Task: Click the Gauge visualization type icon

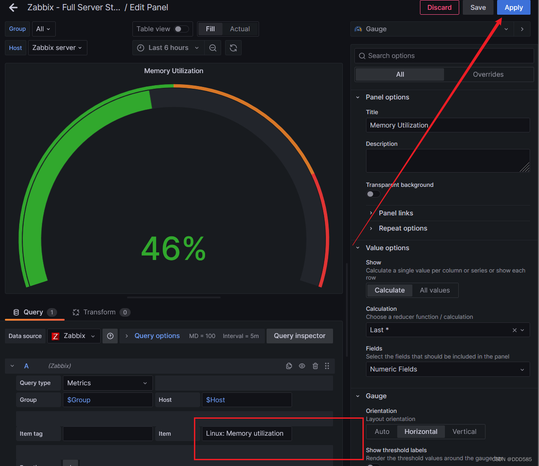Action: (358, 29)
